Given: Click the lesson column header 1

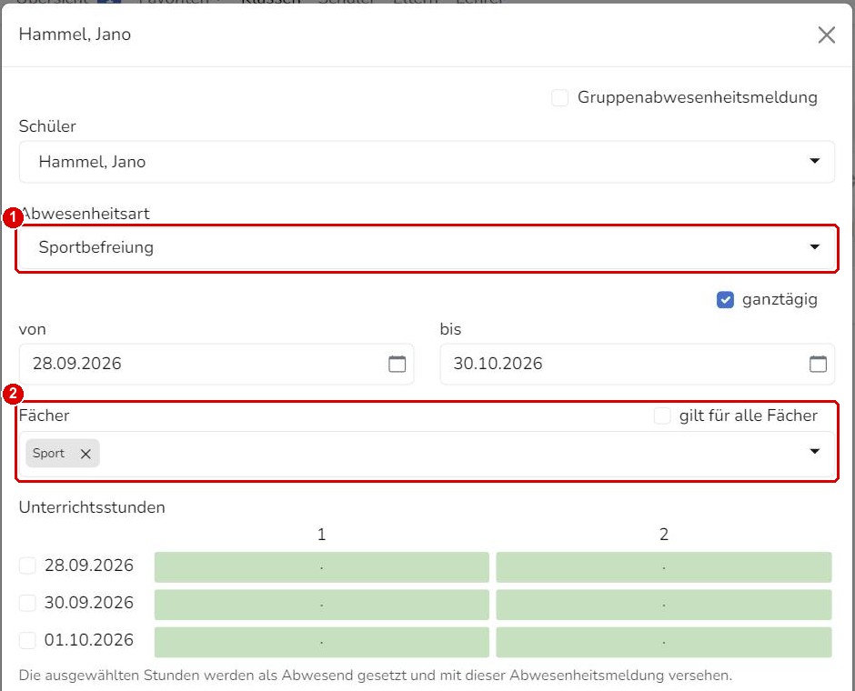Looking at the screenshot, I should (x=322, y=535).
